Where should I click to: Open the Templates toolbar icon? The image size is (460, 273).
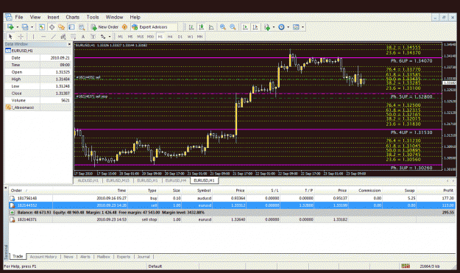(296, 27)
